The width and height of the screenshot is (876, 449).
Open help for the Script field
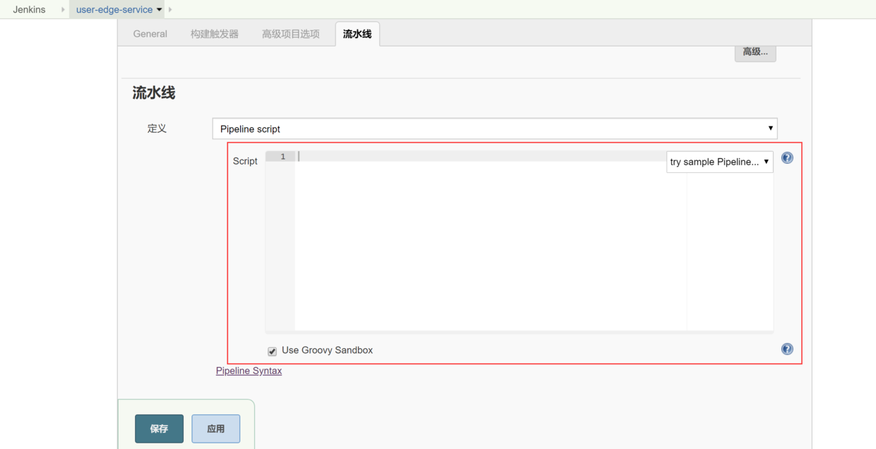point(787,157)
